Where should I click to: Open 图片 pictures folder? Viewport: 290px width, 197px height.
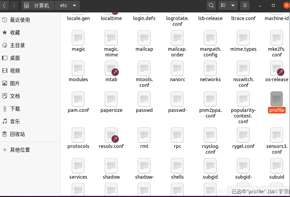(x=30, y=83)
